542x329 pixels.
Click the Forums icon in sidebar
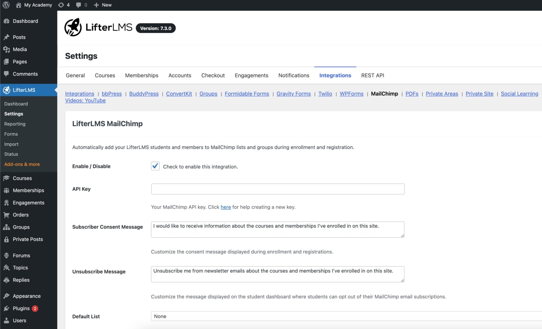pyautogui.click(x=6, y=256)
